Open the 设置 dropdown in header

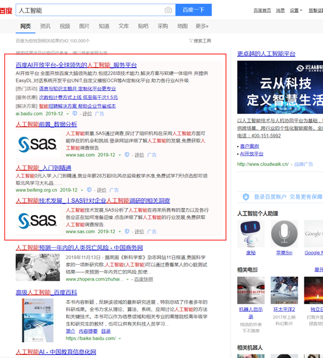click(296, 10)
